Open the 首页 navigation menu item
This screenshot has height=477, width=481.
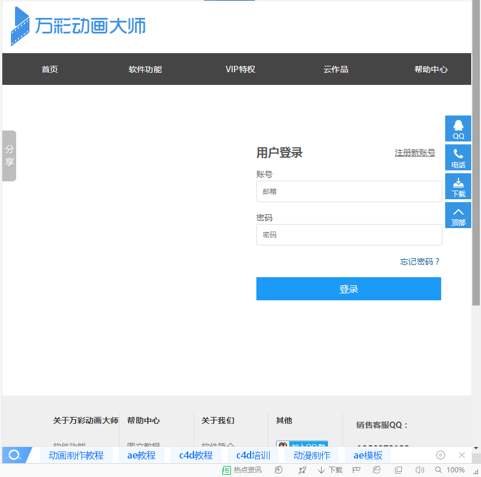click(x=50, y=69)
